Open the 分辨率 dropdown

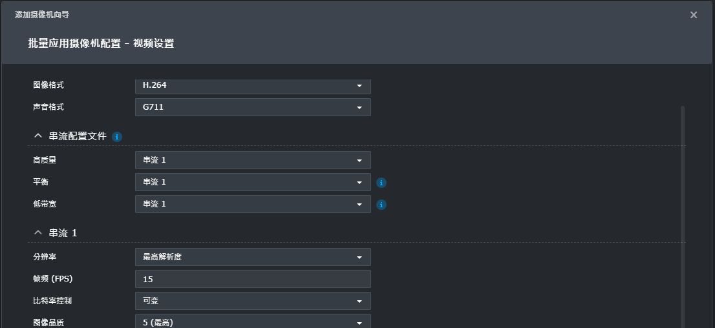(x=252, y=257)
